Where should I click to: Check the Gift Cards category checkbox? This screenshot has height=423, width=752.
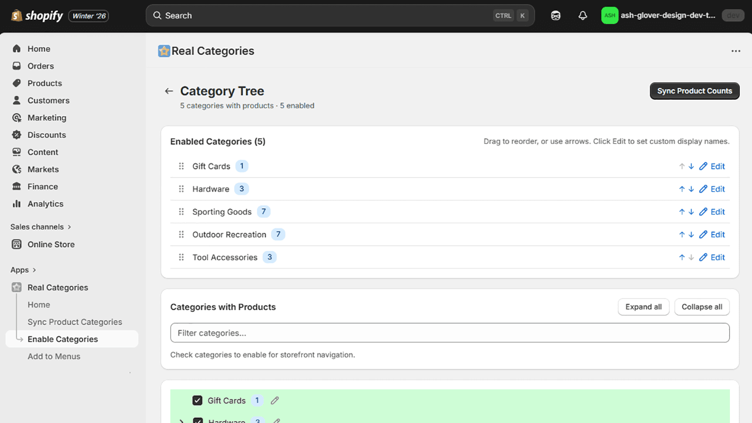tap(197, 400)
